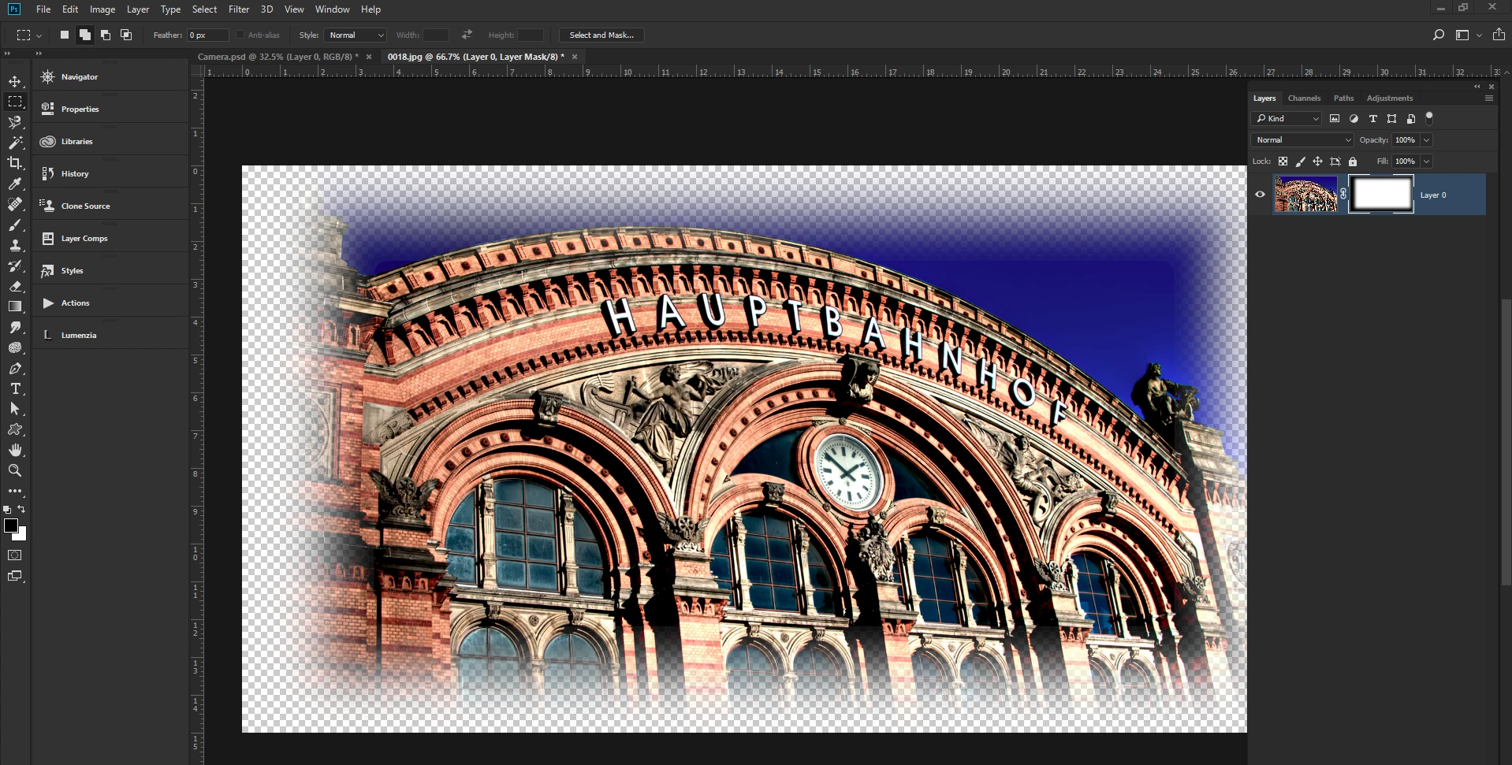Turn layer filtering on or off
This screenshot has height=765, width=1512.
click(1429, 118)
